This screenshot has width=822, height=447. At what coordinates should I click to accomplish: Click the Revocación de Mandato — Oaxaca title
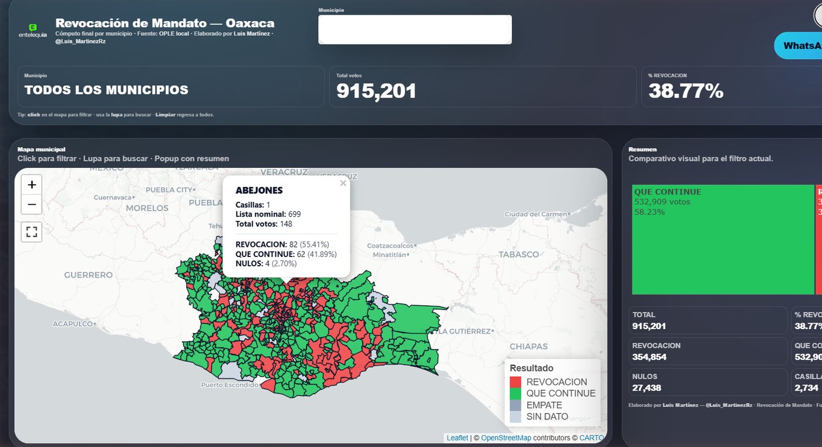coord(165,23)
